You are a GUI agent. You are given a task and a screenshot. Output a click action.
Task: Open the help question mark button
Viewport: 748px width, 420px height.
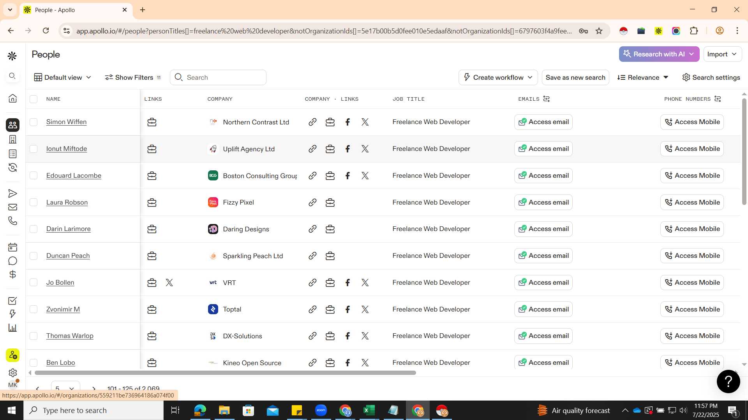point(728,381)
